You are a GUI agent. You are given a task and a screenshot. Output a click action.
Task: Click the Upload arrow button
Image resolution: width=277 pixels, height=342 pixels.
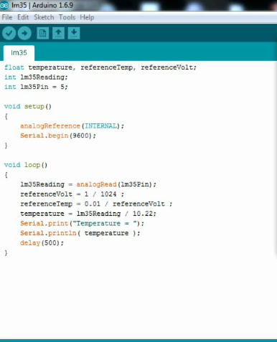pyautogui.click(x=24, y=33)
